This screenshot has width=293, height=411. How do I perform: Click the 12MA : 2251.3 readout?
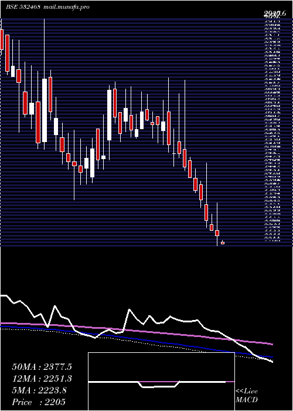42,379
